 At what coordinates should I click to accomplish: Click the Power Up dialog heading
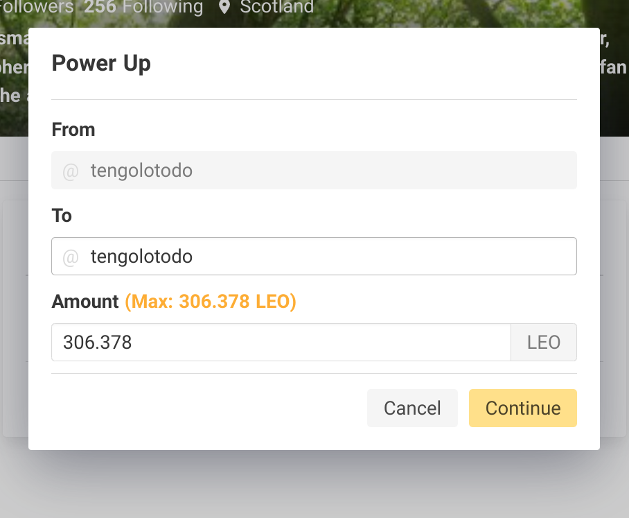[x=101, y=63]
